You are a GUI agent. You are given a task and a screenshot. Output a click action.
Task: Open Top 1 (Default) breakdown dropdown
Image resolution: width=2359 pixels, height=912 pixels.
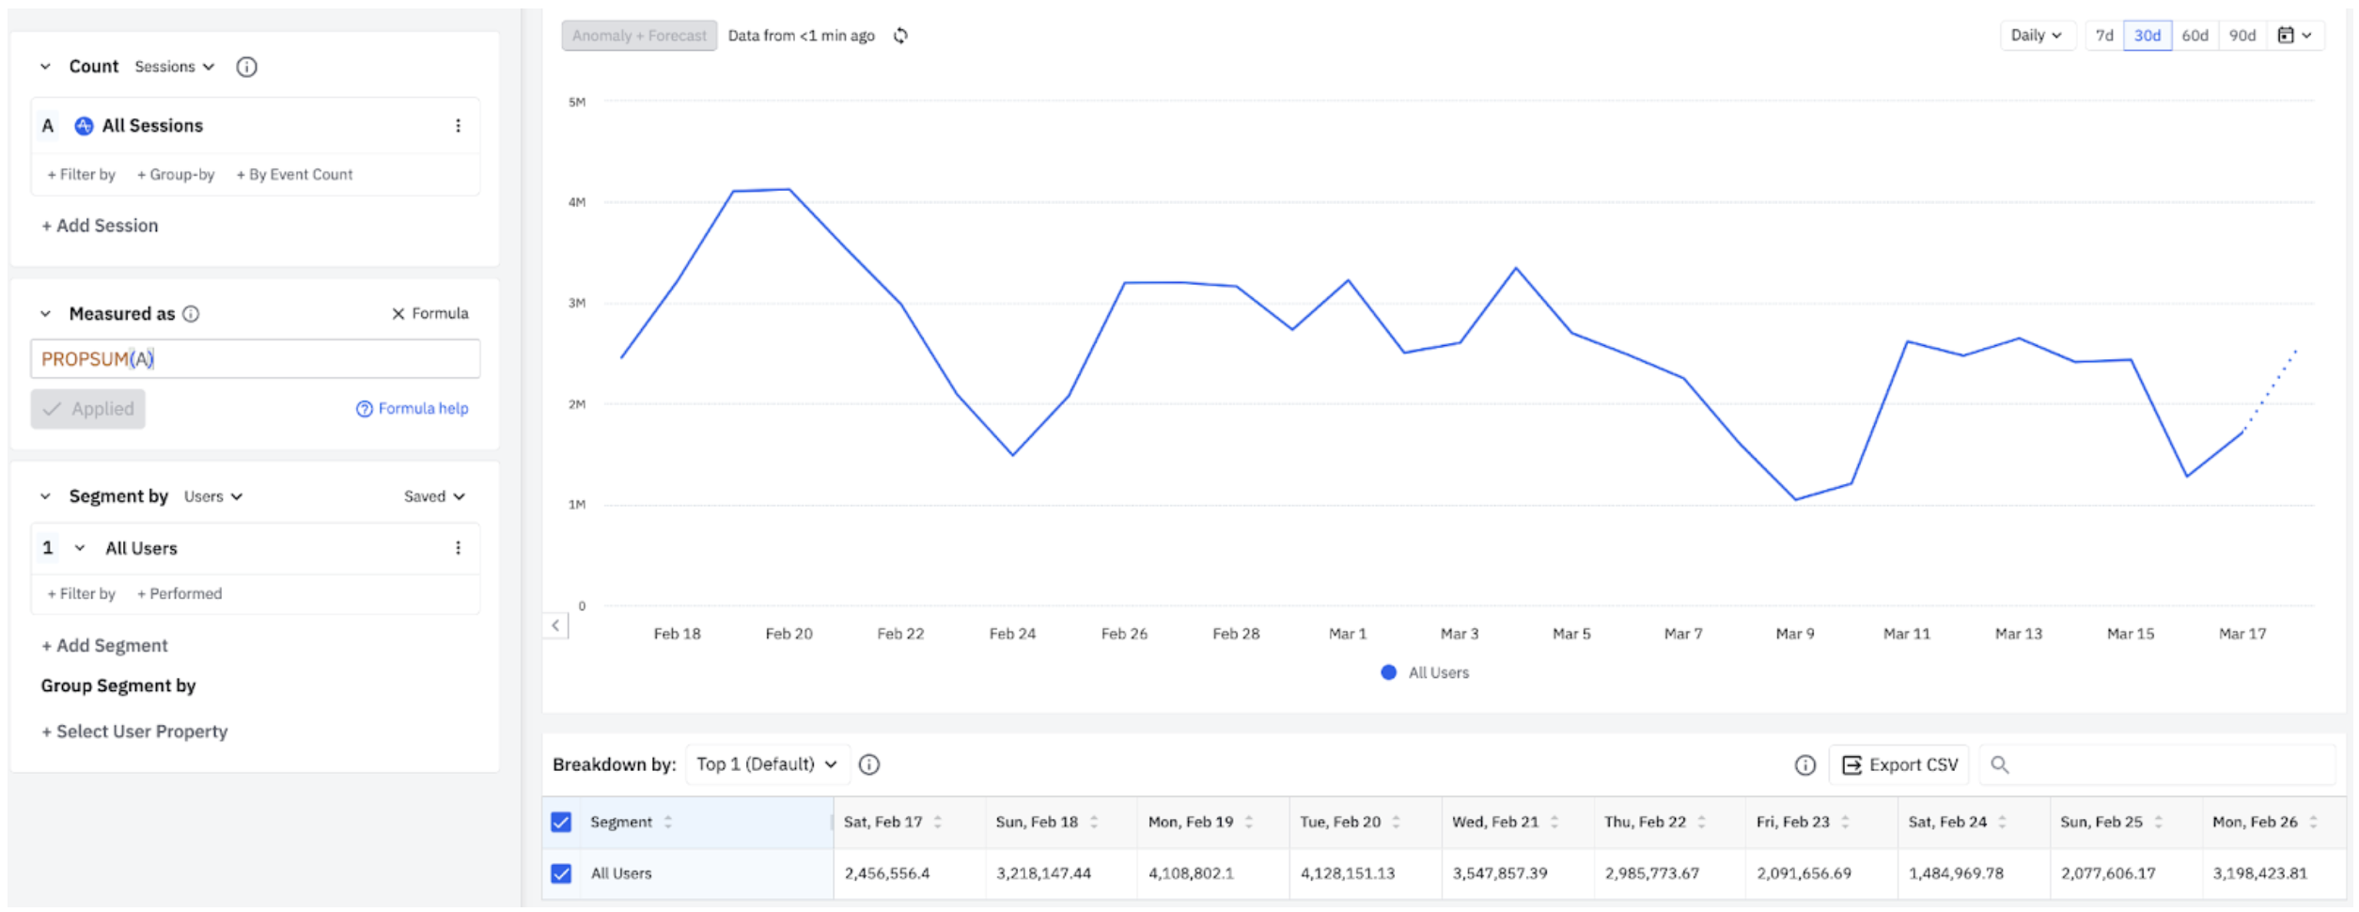click(x=766, y=765)
